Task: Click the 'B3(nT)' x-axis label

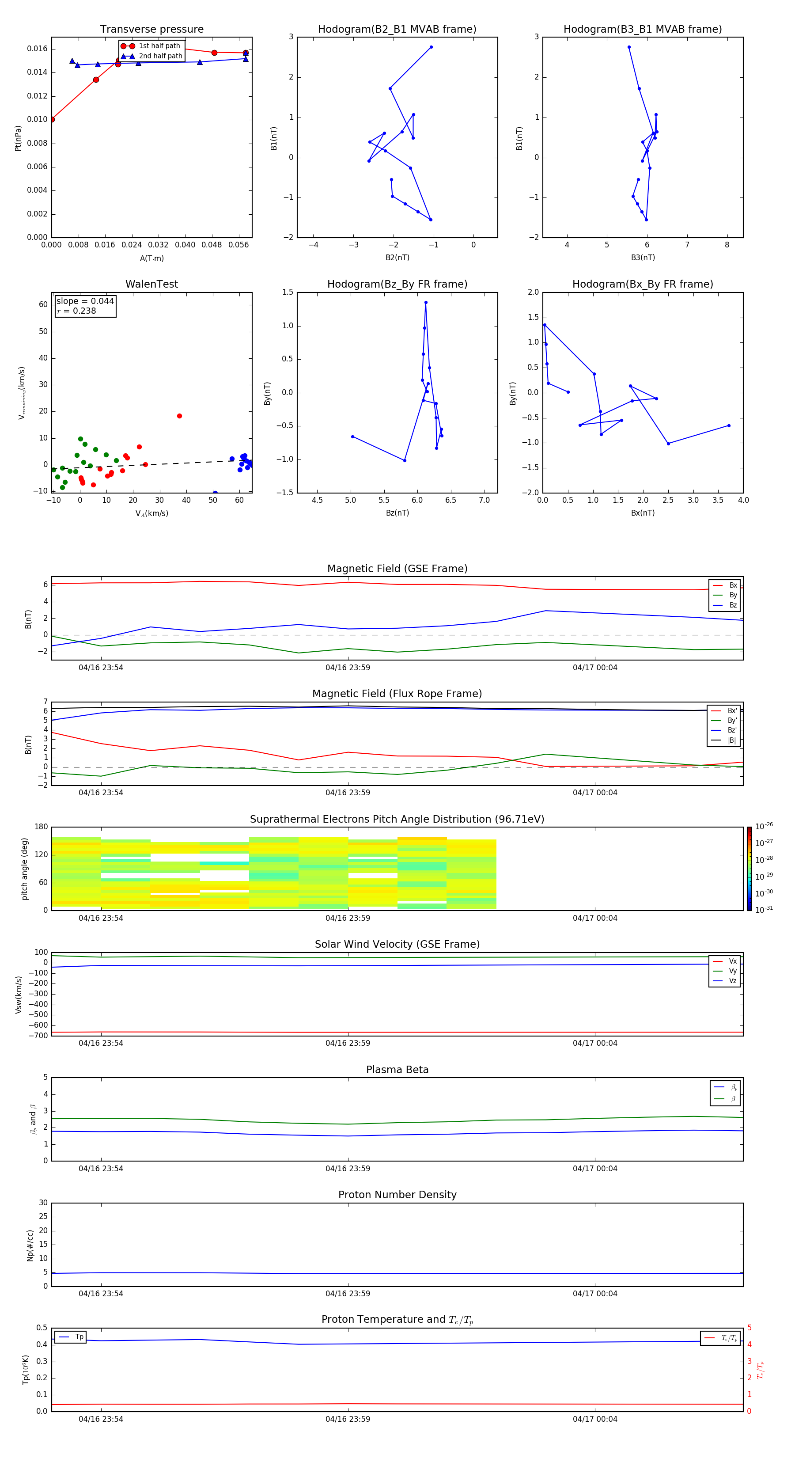Action: [643, 258]
